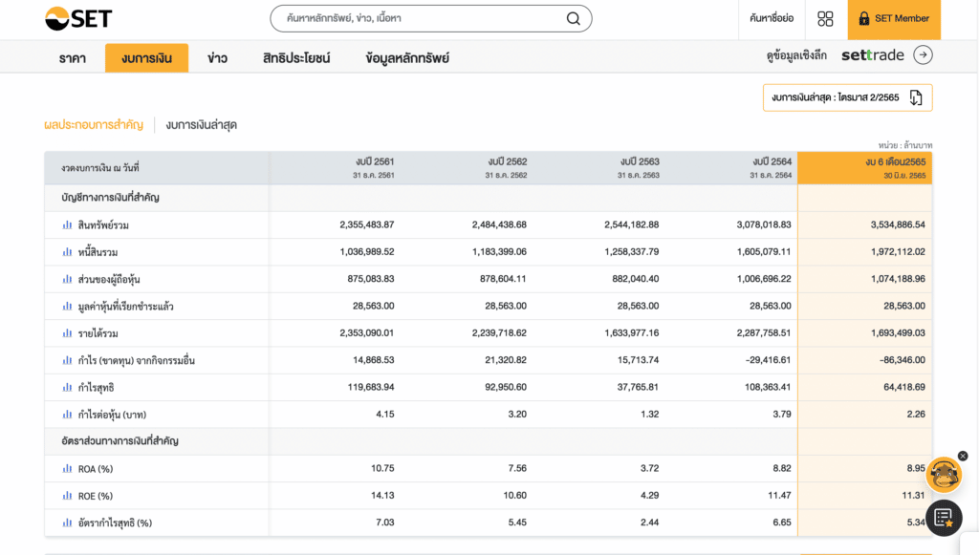Select the ผลประกอบการสำคัญ sub-tab

[94, 125]
